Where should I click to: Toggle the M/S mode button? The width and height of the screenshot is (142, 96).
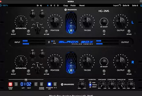(x=55, y=84)
